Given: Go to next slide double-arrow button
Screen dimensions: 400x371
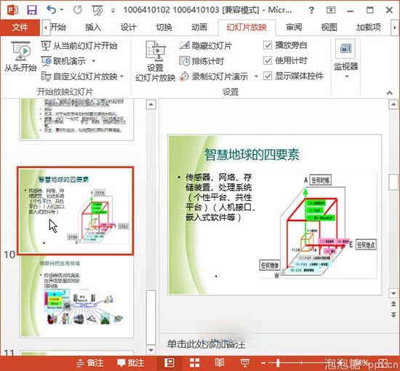Looking at the screenshot, I should [x=393, y=315].
